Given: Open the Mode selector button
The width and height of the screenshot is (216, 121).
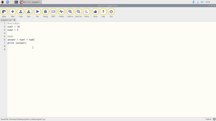Looking at the screenshot, I should click(x=4, y=13).
